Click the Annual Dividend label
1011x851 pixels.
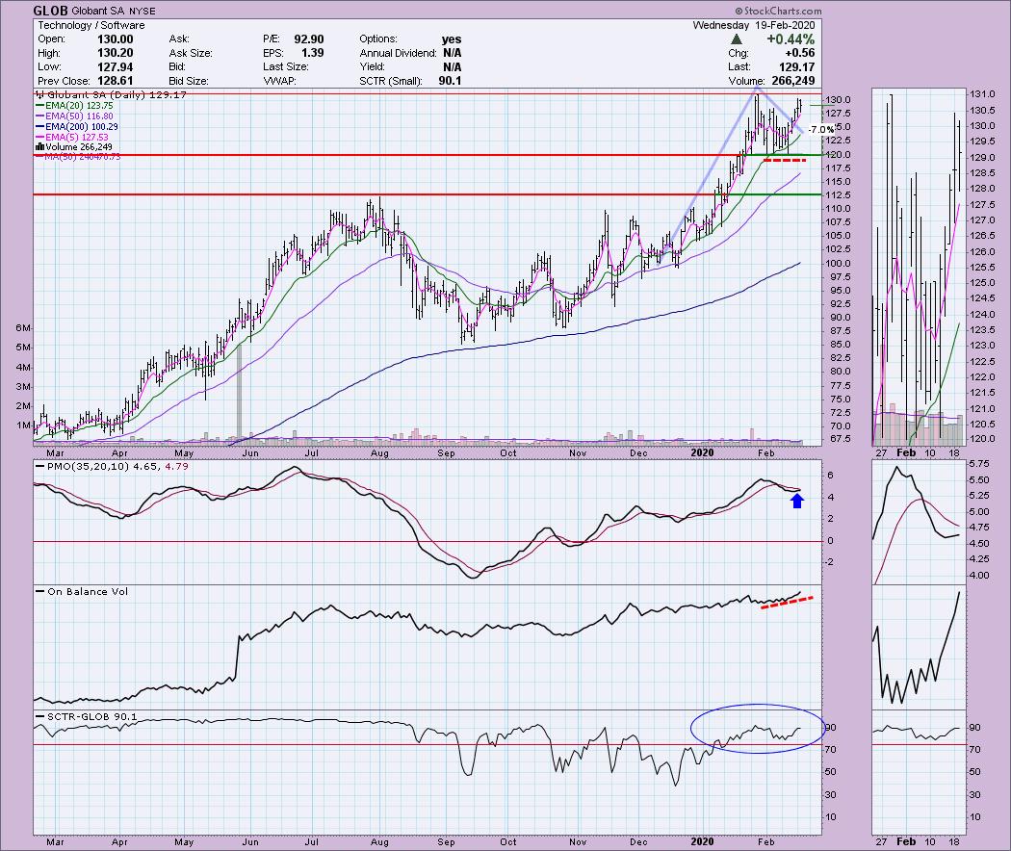coord(398,53)
